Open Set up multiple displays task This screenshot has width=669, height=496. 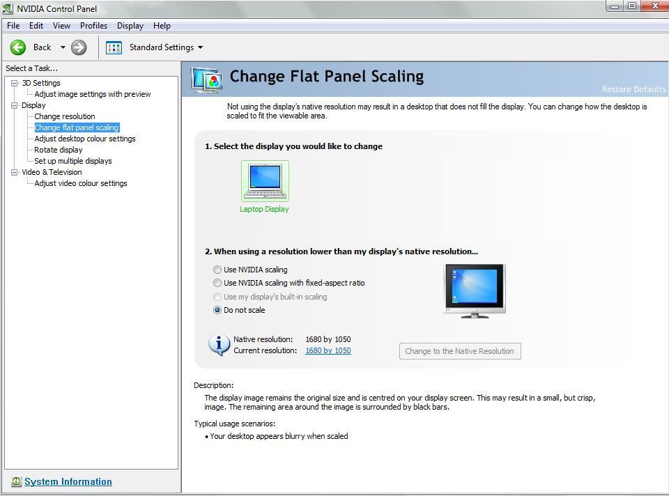coord(73,161)
